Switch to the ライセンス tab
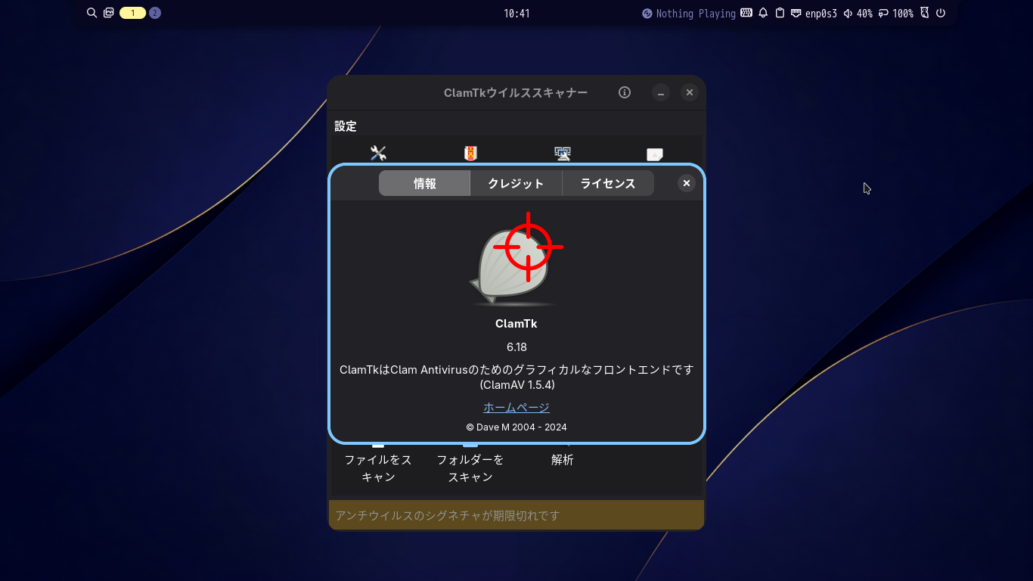The width and height of the screenshot is (1033, 581). (x=608, y=183)
